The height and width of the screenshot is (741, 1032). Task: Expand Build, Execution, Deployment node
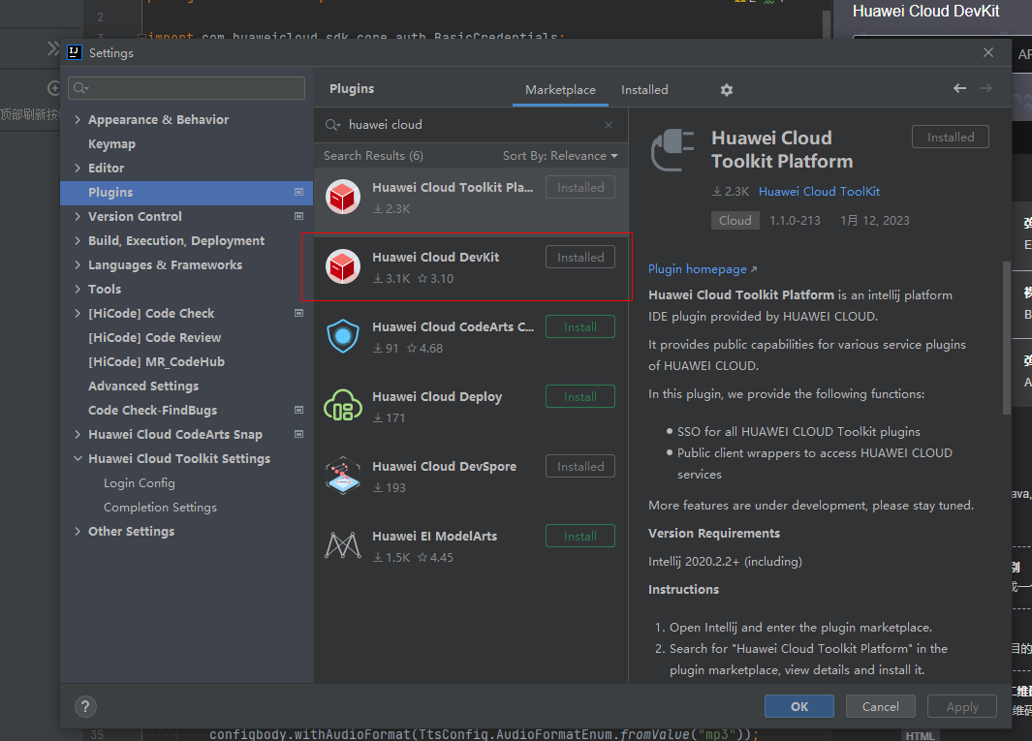coord(78,241)
